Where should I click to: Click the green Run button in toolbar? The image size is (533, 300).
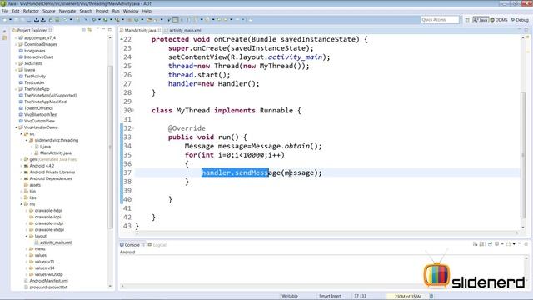pos(106,20)
